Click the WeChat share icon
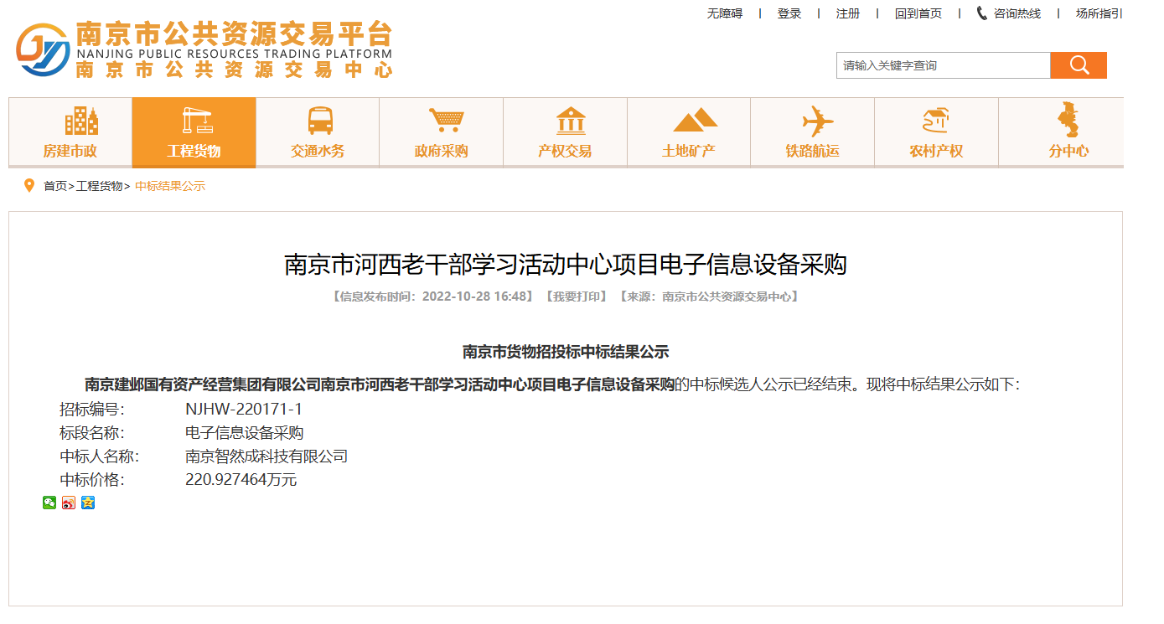The width and height of the screenshot is (1164, 624). 49,503
